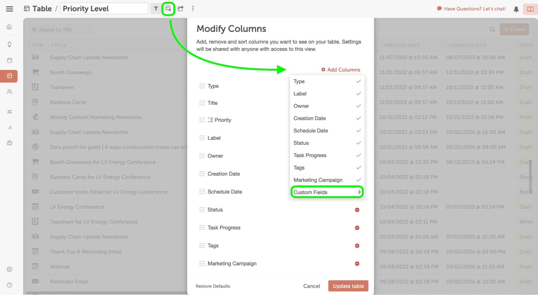538x295 pixels.
Task: Grab the drag handle for Title column
Action: (202, 103)
